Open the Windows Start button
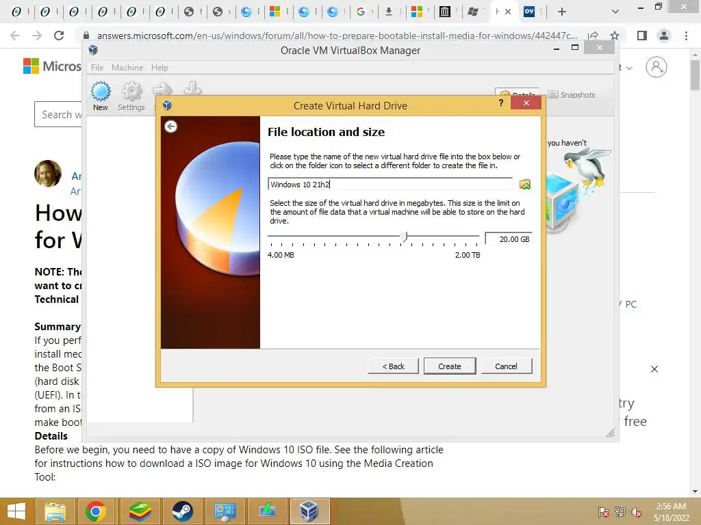Viewport: 701px width, 525px height. point(16,511)
